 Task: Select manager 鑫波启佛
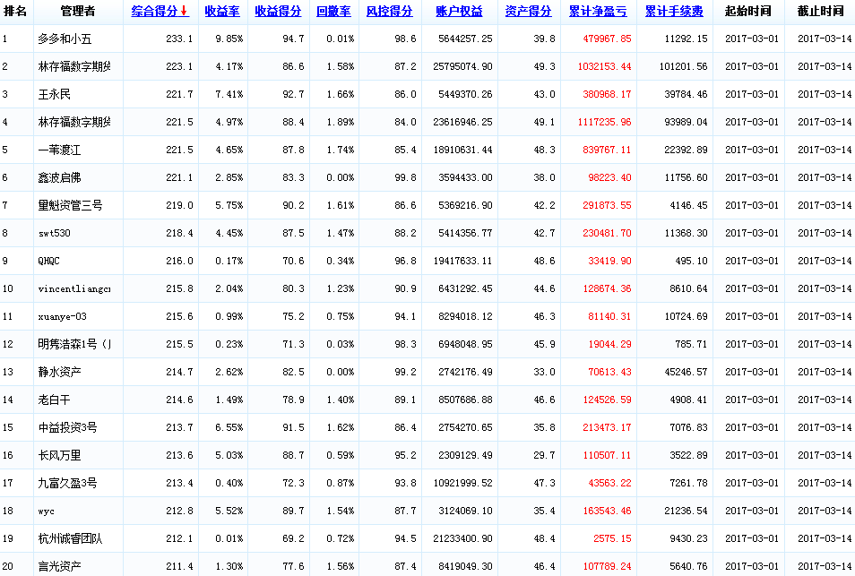pyautogui.click(x=59, y=177)
